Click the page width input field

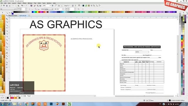tap(21, 8)
